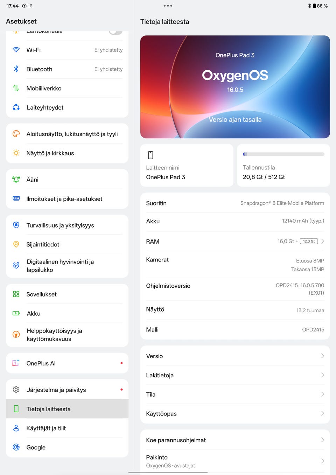The height and width of the screenshot is (475, 336).
Task: Tap the Malli OPD2415 row
Action: [235, 329]
